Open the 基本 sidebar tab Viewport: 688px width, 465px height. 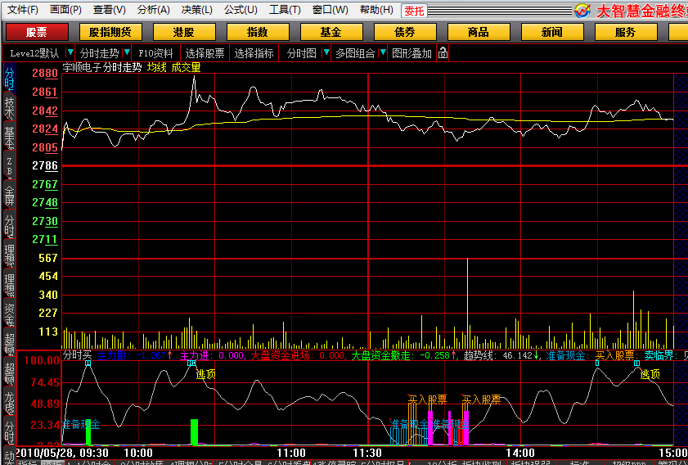[x=10, y=137]
